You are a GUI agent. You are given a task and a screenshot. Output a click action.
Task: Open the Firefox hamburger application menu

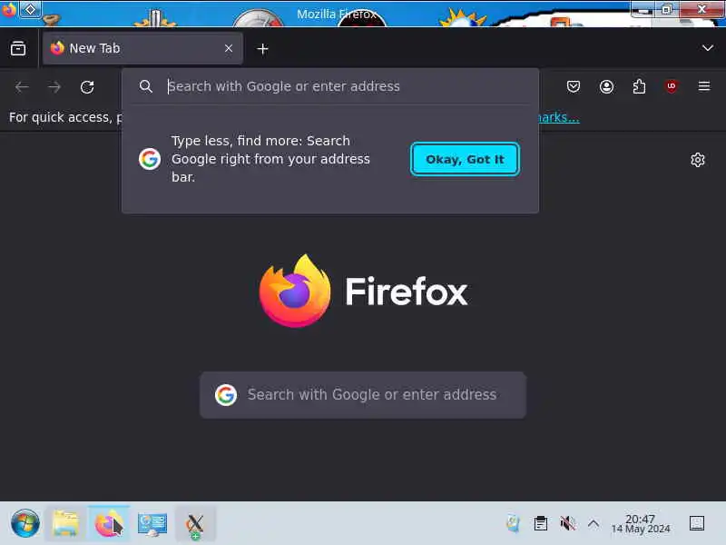704,86
